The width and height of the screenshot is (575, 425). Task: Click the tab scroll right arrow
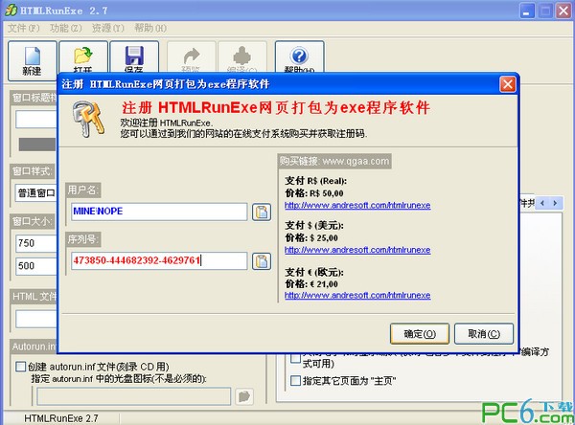(555, 203)
